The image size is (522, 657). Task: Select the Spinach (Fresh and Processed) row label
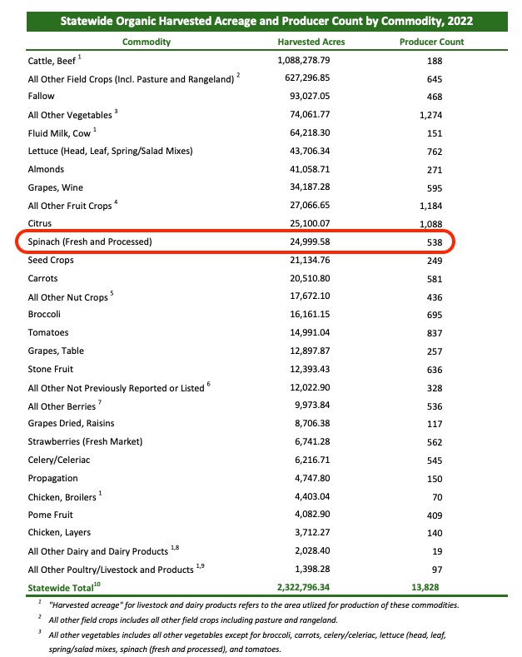pos(92,242)
